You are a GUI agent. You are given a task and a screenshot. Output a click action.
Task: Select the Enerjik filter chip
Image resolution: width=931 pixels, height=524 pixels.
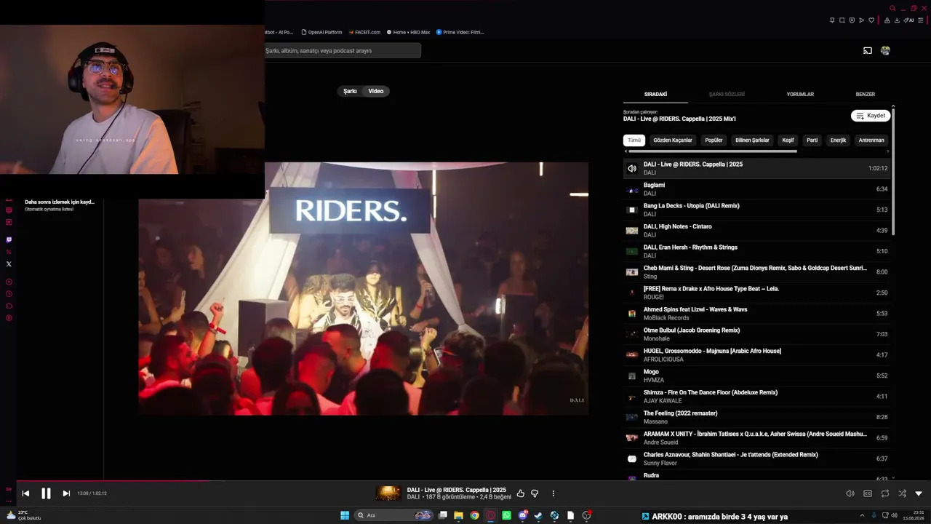[839, 140]
